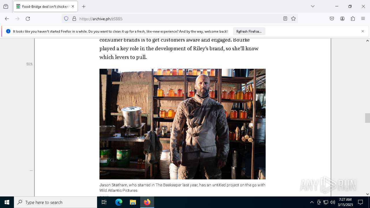This screenshot has height=208, width=370.
Task: View site security padlock details
Action: pos(74,18)
